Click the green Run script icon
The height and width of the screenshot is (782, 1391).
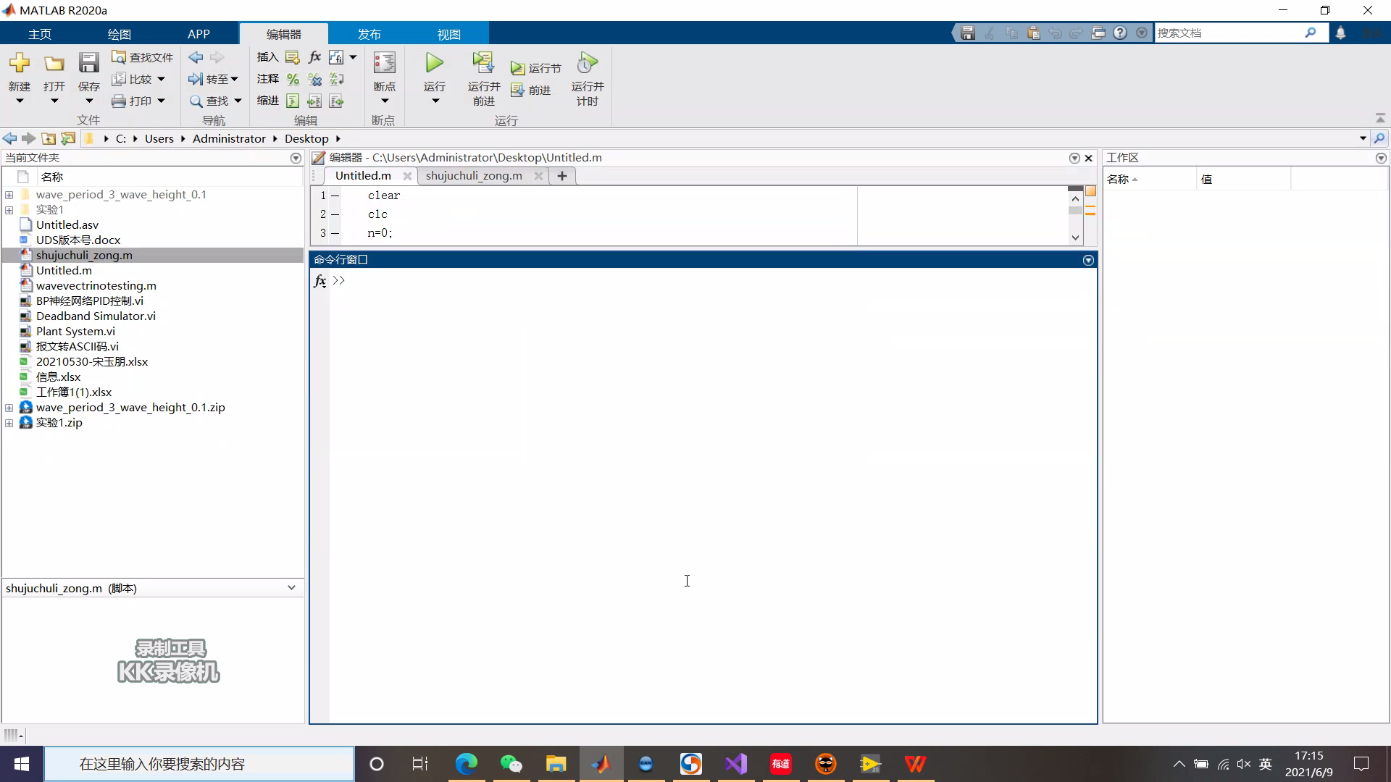pos(434,64)
